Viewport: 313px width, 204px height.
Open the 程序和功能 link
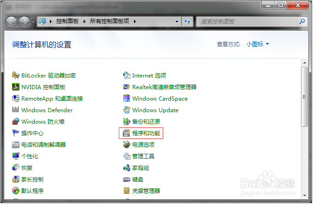pyautogui.click(x=146, y=133)
